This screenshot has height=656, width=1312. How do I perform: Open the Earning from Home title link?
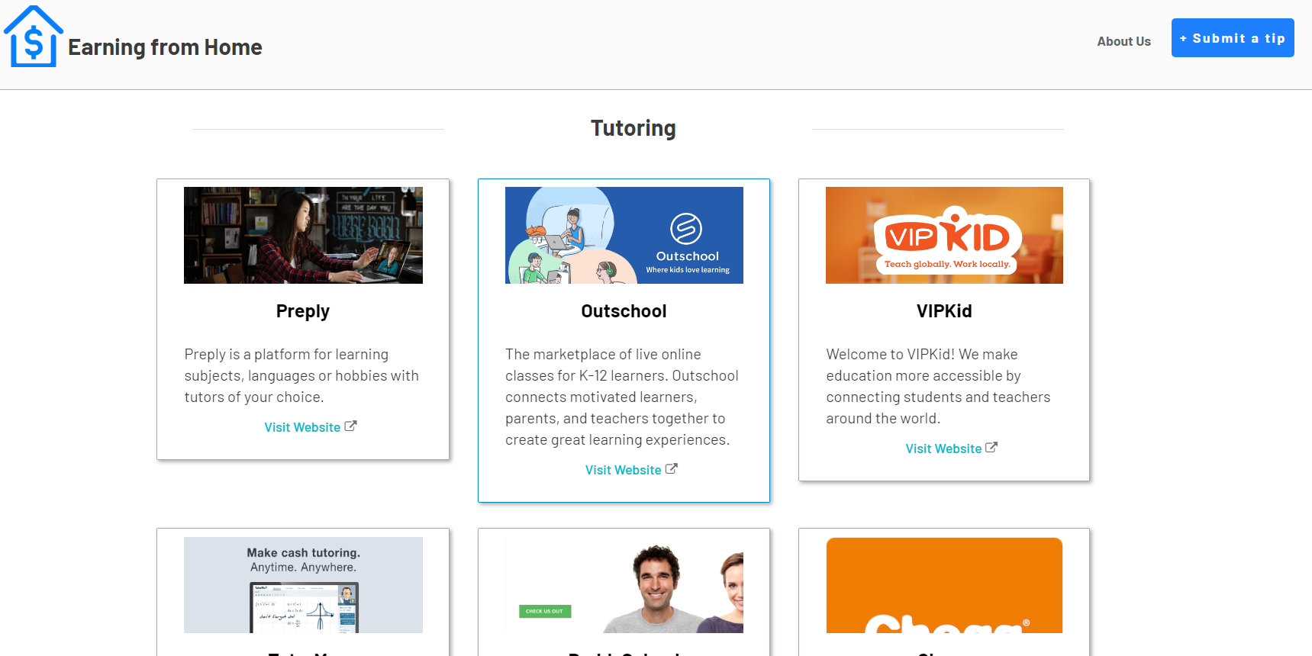coord(165,47)
